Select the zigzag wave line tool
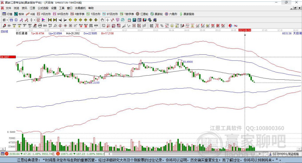The image size is (302, 163). click(x=129, y=26)
